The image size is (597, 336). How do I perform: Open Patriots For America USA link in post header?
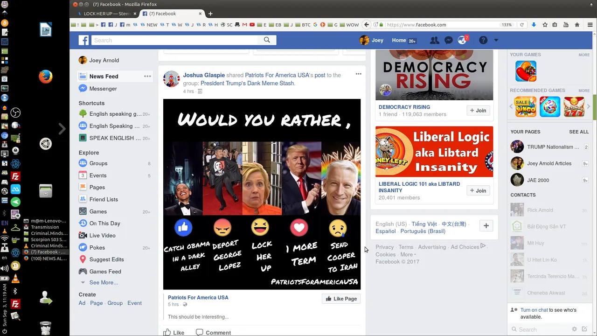point(277,75)
